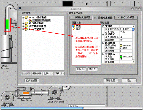Image resolution: width=143 pixels, height=110 pixels.
Task: Select the 节点 node object icon
Action: (x=74, y=26)
